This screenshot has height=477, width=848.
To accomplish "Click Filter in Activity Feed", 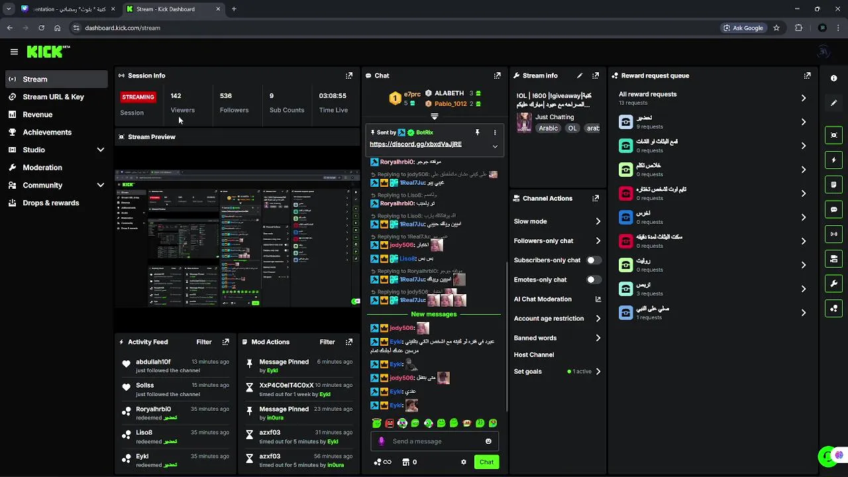I will pos(204,342).
